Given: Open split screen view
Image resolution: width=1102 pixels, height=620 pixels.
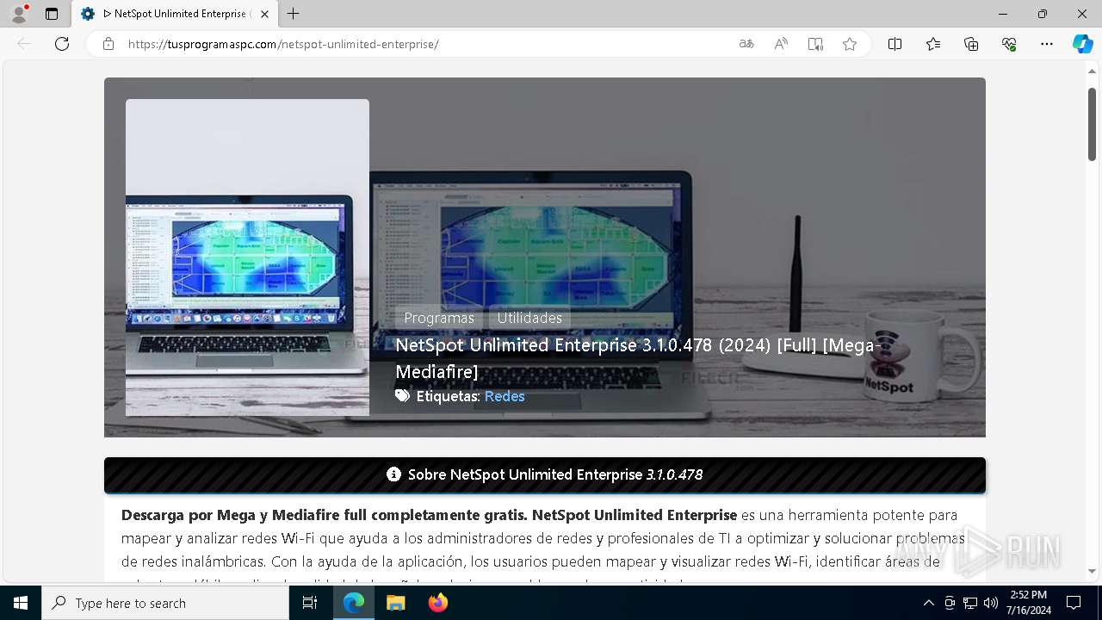Looking at the screenshot, I should coord(895,44).
